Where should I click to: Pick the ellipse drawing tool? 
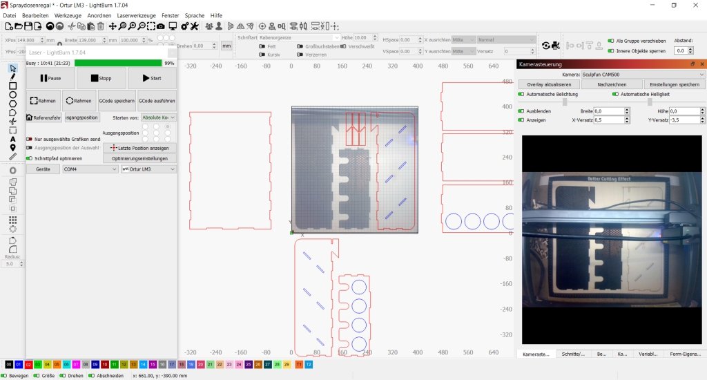13,95
